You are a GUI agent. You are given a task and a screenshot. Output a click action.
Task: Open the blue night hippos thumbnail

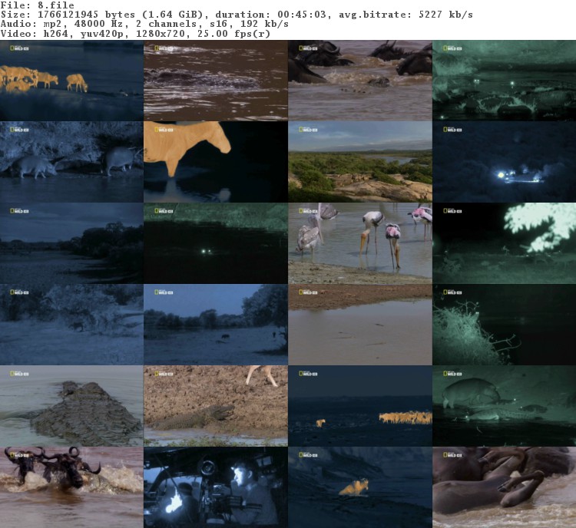[x=71, y=162]
